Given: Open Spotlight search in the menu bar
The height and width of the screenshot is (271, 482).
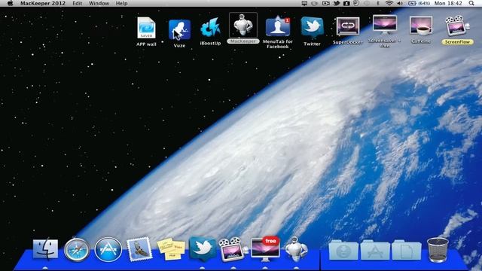Looking at the screenshot, I should coord(471,3).
